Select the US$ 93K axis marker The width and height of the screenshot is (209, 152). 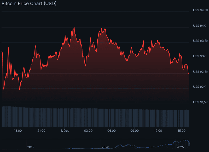[x=200, y=56]
